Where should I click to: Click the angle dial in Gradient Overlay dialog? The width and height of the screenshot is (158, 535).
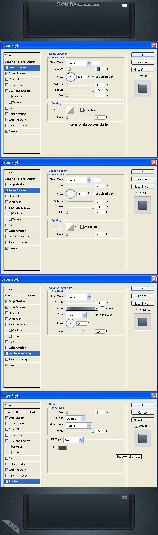[71, 323]
